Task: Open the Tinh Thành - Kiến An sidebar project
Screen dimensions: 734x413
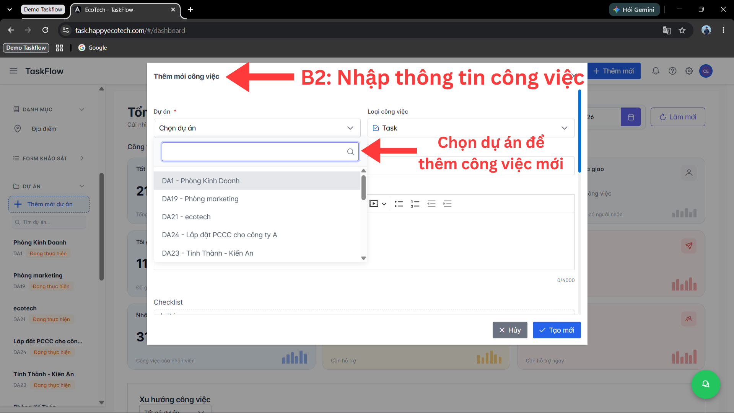Action: point(44,374)
